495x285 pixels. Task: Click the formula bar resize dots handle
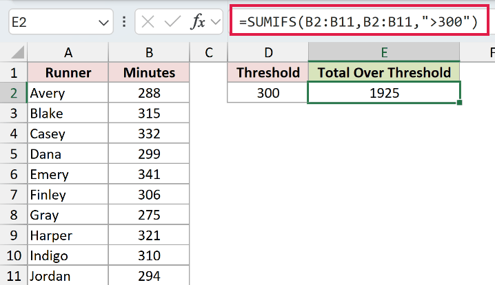click(124, 22)
